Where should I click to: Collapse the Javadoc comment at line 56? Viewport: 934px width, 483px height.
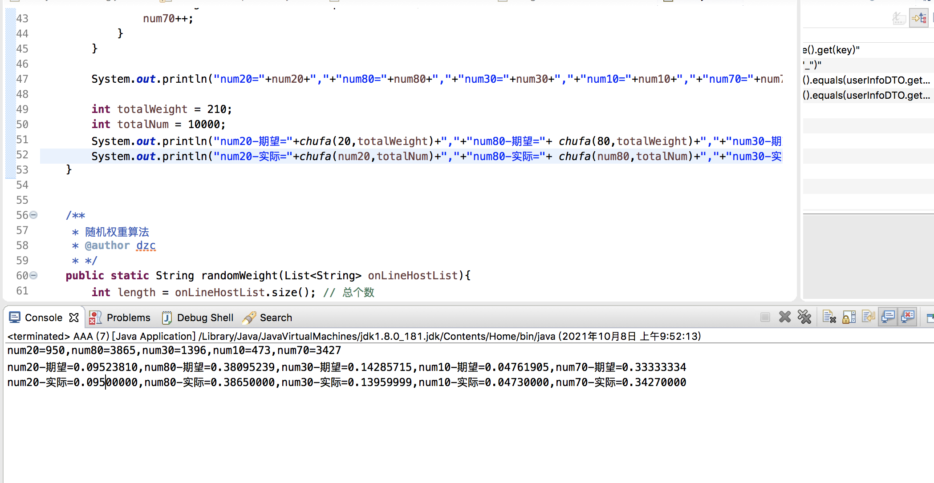pyautogui.click(x=33, y=215)
